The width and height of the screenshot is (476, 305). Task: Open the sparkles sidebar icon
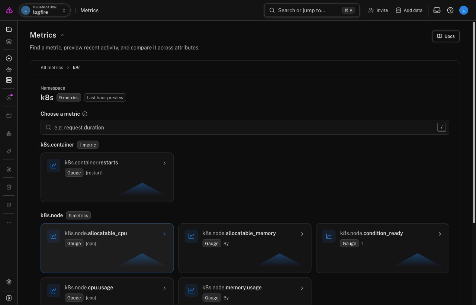(x=9, y=151)
